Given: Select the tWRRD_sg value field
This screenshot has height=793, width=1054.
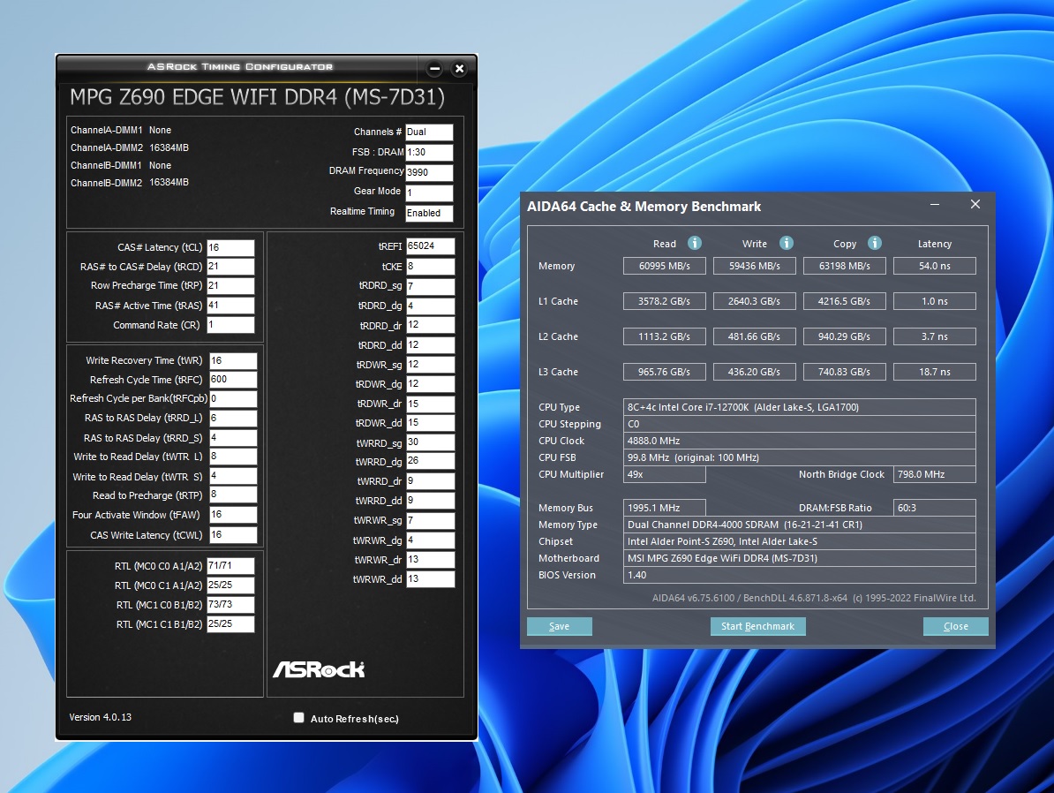Looking at the screenshot, I should (x=430, y=442).
